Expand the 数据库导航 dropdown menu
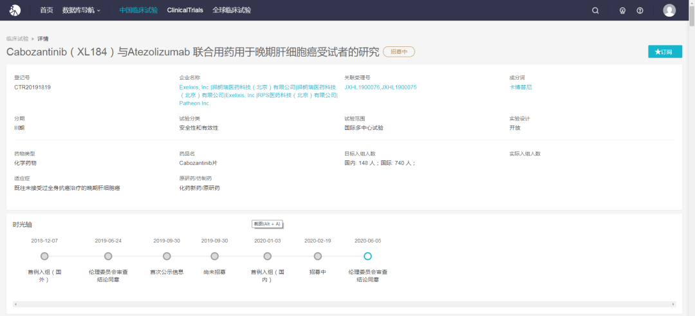The image size is (695, 316). (82, 10)
